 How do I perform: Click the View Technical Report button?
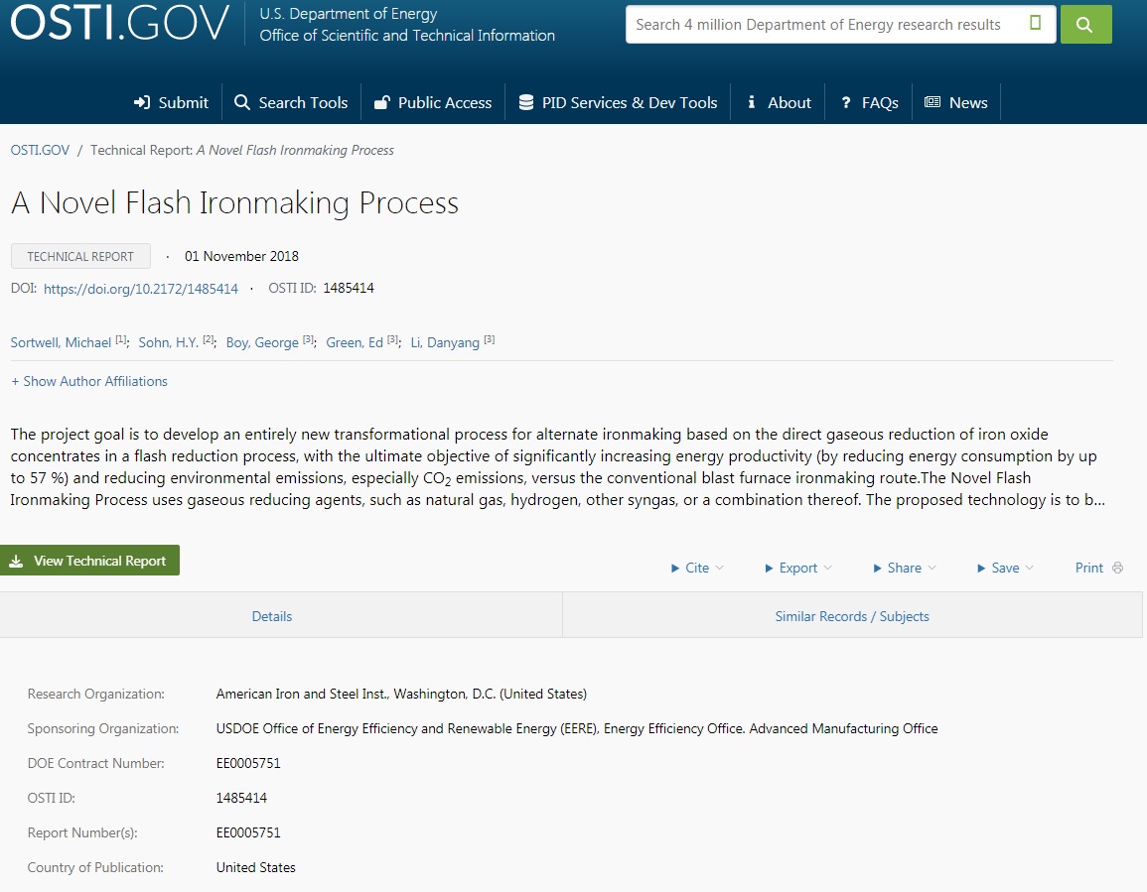point(89,560)
